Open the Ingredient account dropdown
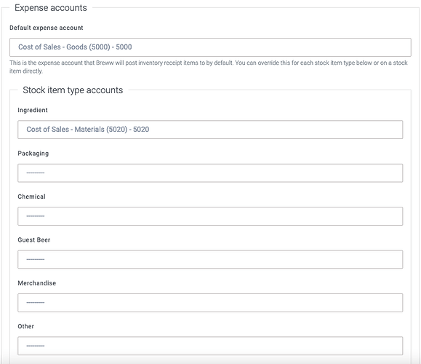 pyautogui.click(x=210, y=130)
